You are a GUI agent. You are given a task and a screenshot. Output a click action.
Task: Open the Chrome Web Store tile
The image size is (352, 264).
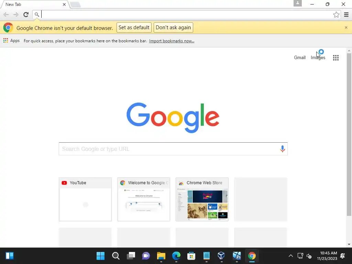point(202,199)
